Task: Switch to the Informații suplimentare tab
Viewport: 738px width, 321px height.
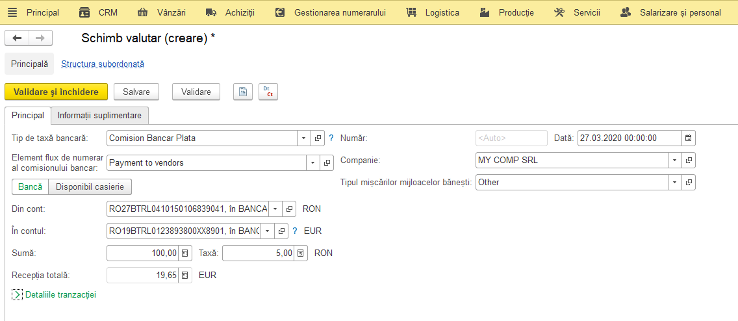Action: click(x=99, y=115)
